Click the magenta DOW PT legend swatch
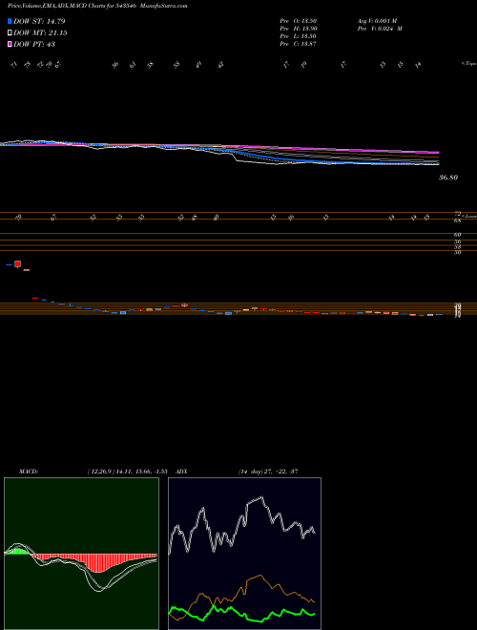The height and width of the screenshot is (630, 477). (x=10, y=44)
